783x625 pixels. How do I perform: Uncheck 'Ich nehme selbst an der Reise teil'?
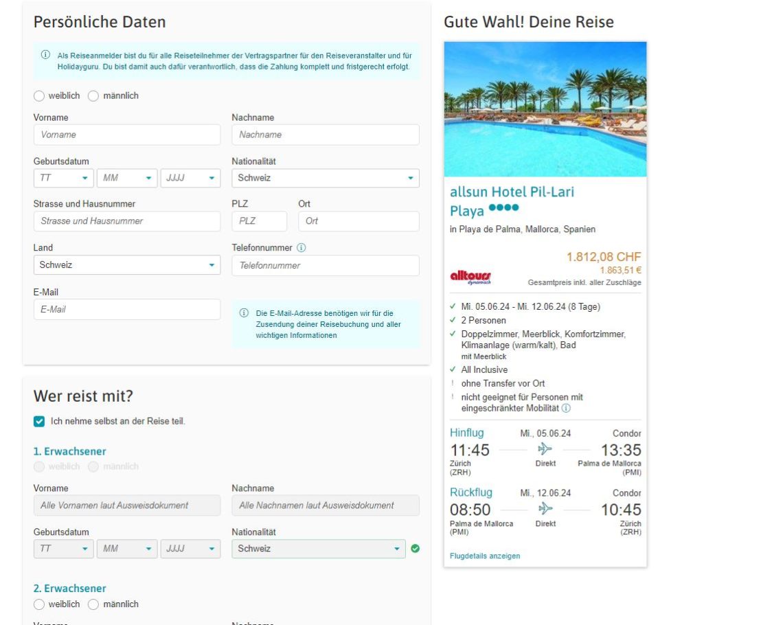[39, 421]
